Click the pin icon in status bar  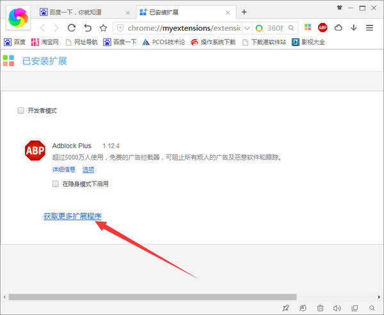click(x=285, y=308)
